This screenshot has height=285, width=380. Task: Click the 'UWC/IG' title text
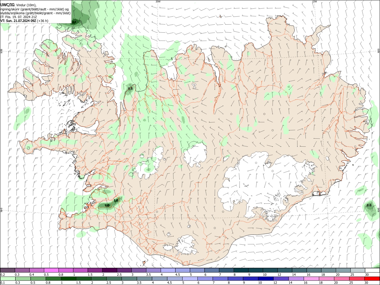pos(7,5)
